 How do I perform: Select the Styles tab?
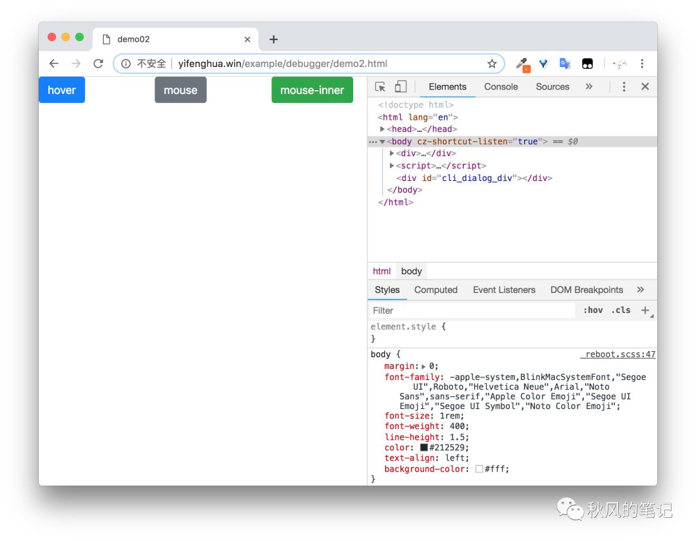tap(387, 290)
